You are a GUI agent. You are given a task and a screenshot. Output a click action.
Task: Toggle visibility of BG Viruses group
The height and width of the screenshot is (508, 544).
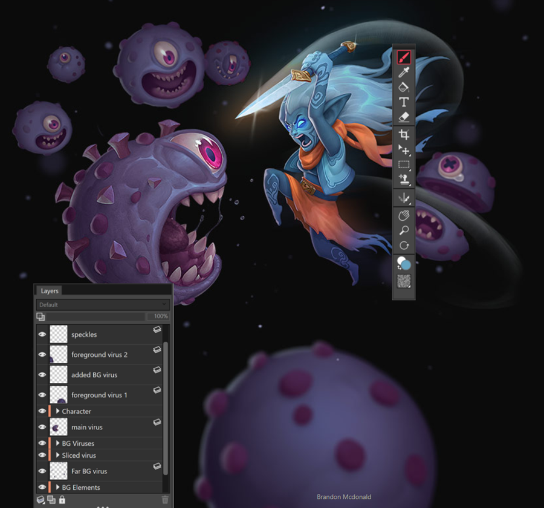coord(42,443)
